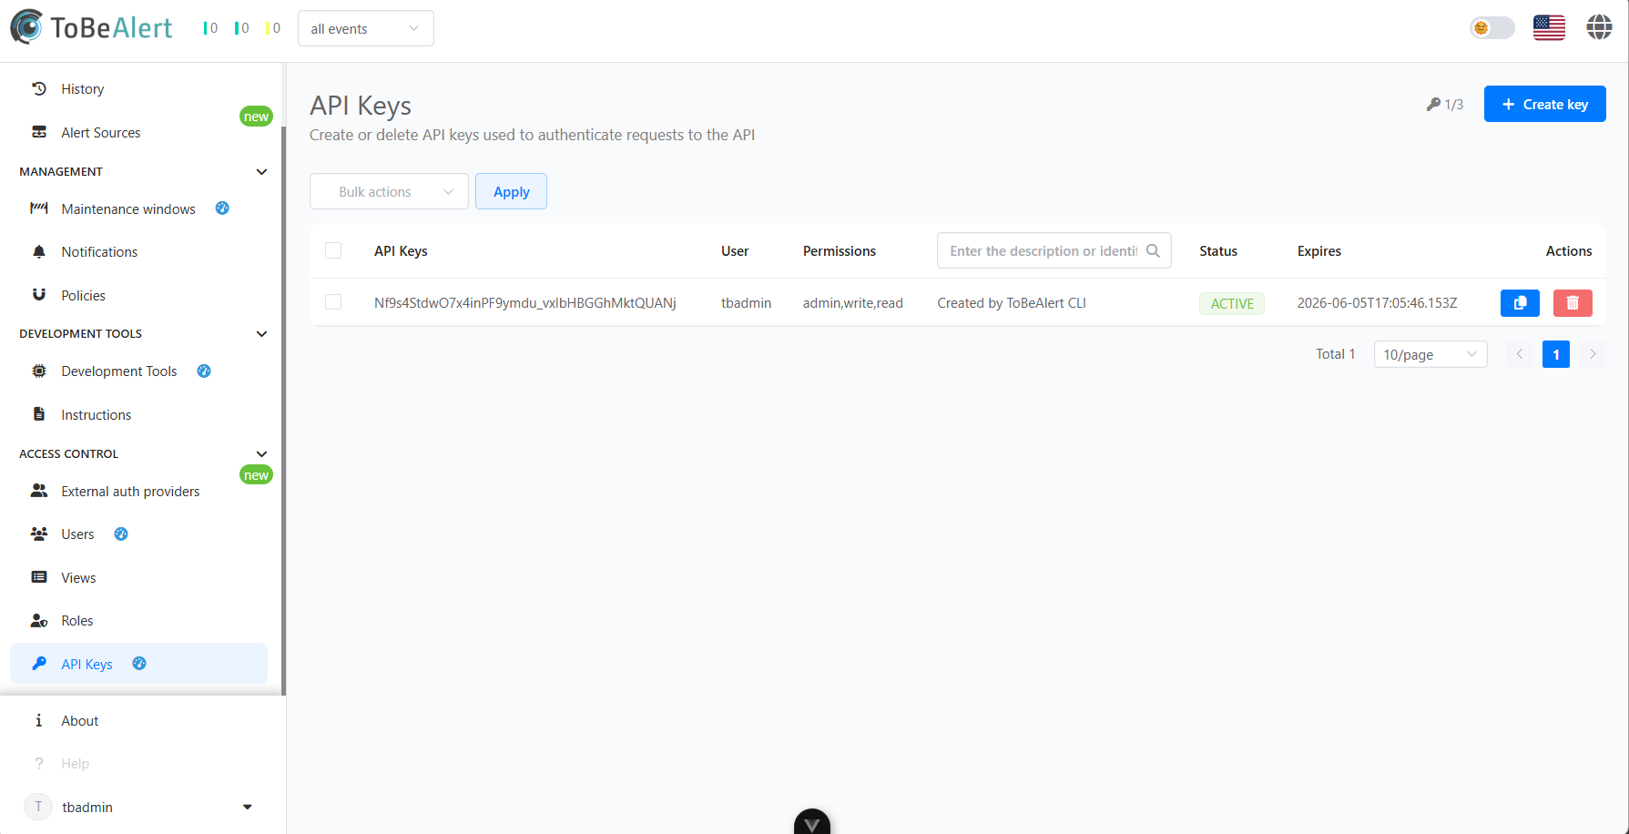Go to the previous page arrow

point(1519,354)
